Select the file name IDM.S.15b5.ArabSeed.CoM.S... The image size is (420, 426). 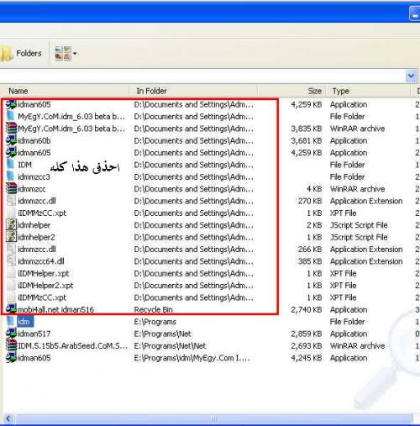(x=73, y=345)
